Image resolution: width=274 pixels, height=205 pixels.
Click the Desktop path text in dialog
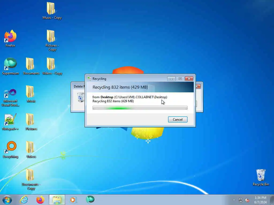click(x=130, y=97)
